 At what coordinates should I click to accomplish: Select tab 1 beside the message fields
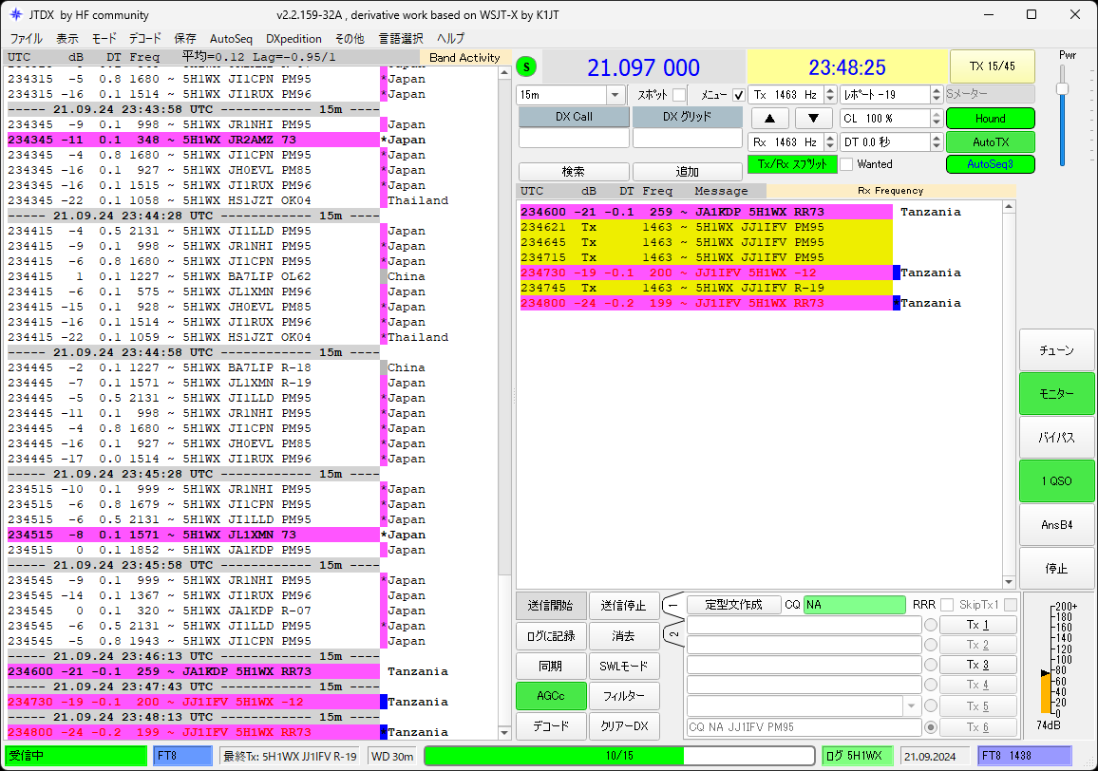coord(672,604)
